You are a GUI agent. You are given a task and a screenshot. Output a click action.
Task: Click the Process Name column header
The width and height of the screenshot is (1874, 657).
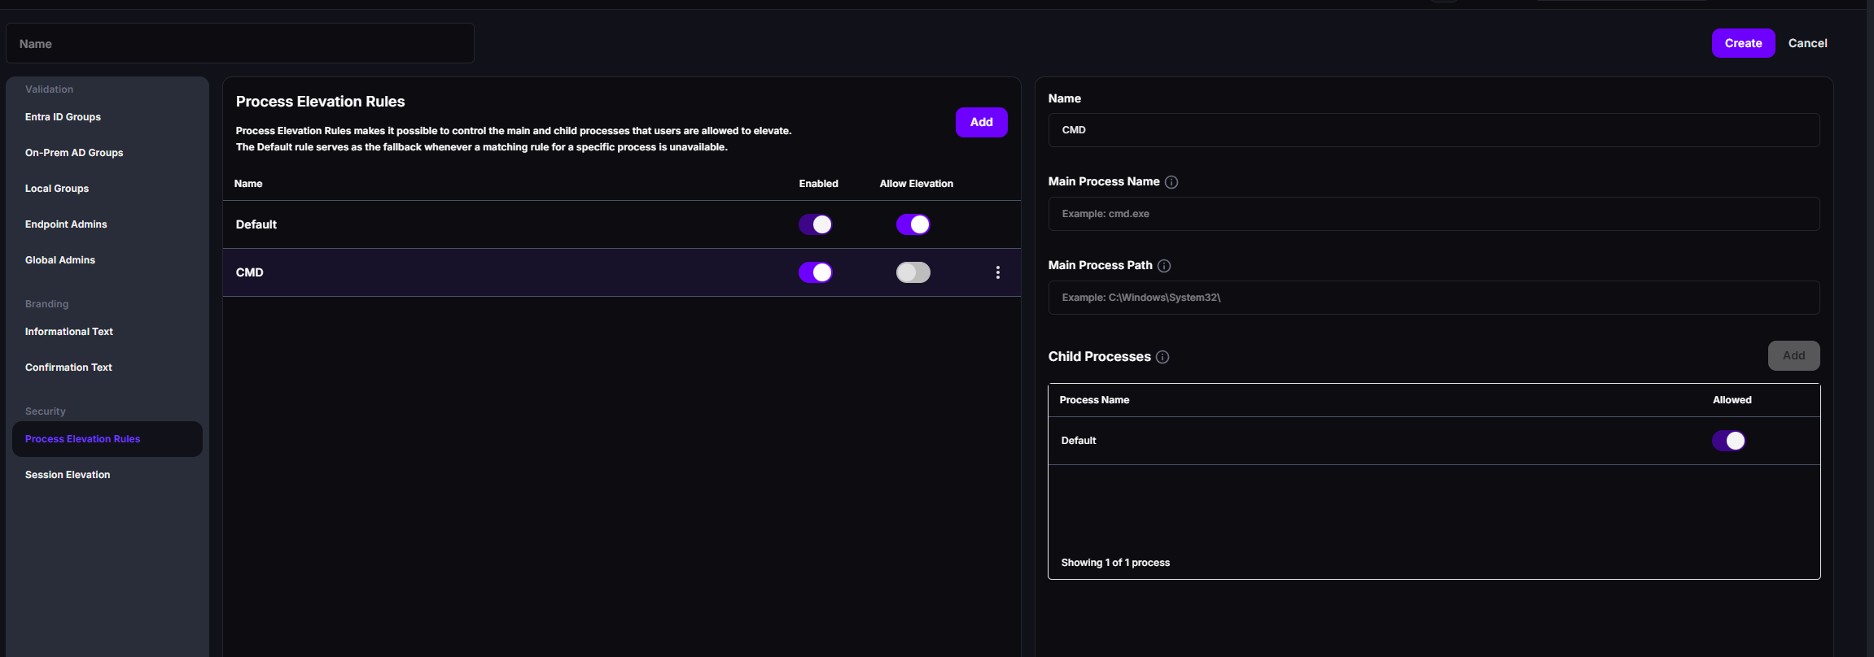(x=1094, y=400)
